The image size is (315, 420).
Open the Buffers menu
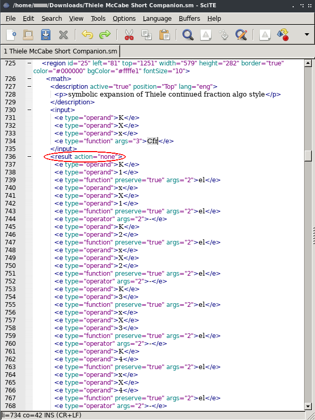[x=189, y=18]
